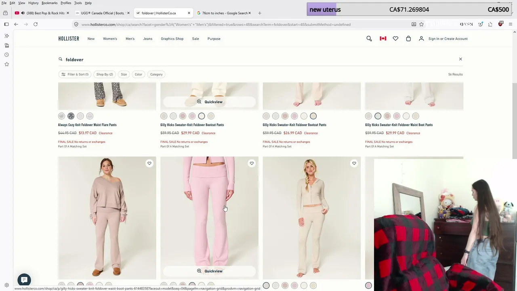Expand the Shop By filter

pyautogui.click(x=105, y=74)
